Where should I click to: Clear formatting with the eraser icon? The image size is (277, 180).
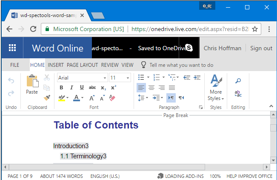tap(112, 98)
